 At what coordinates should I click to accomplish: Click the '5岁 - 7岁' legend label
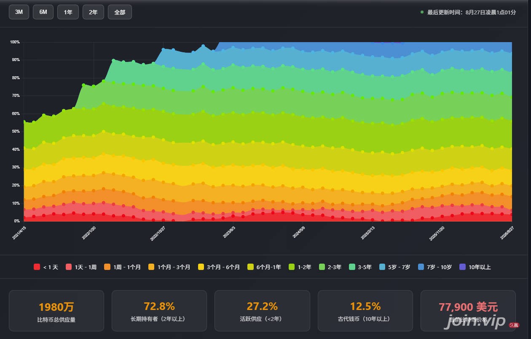pos(399,267)
